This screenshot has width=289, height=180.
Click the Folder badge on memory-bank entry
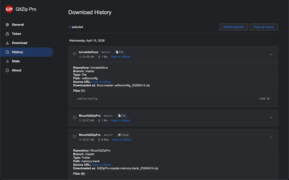point(123,135)
